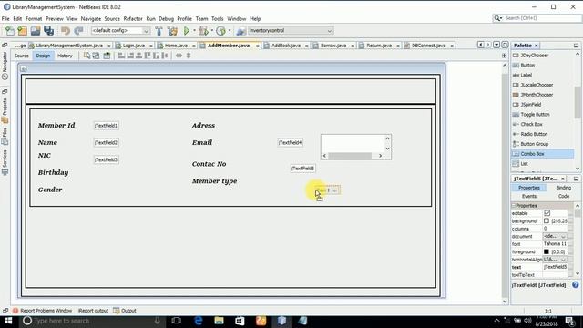Collapse the Properties section expander

pos(514,205)
